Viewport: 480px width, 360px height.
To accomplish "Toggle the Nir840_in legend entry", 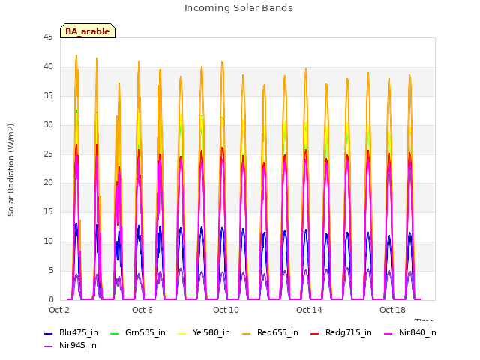I will [410, 333].
